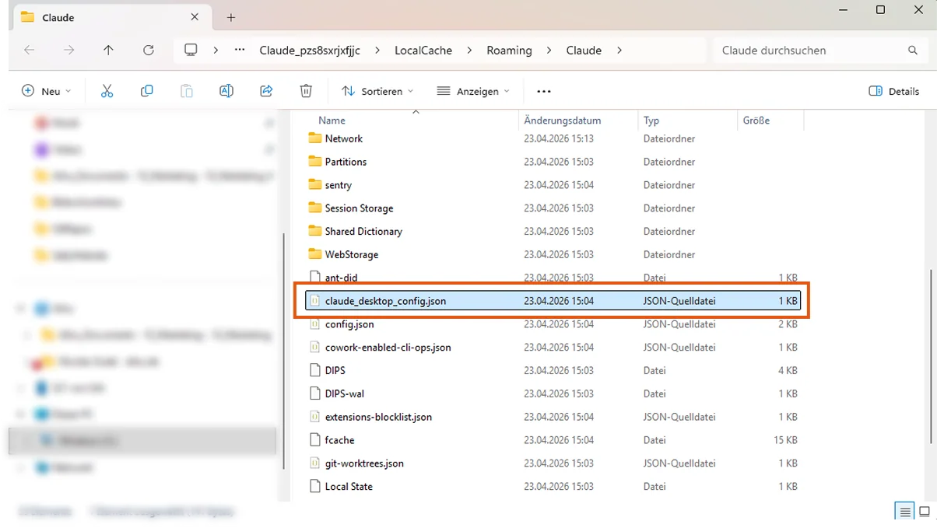Click the search magnifier icon
937x528 pixels.
point(913,51)
